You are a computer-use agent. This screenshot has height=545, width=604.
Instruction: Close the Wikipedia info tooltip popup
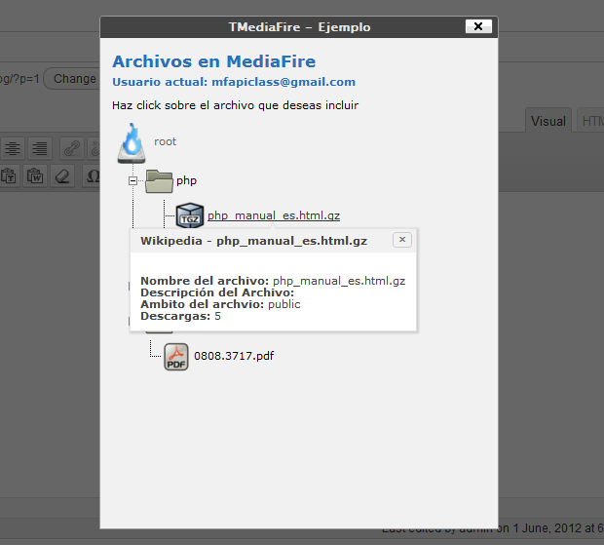[x=402, y=240]
